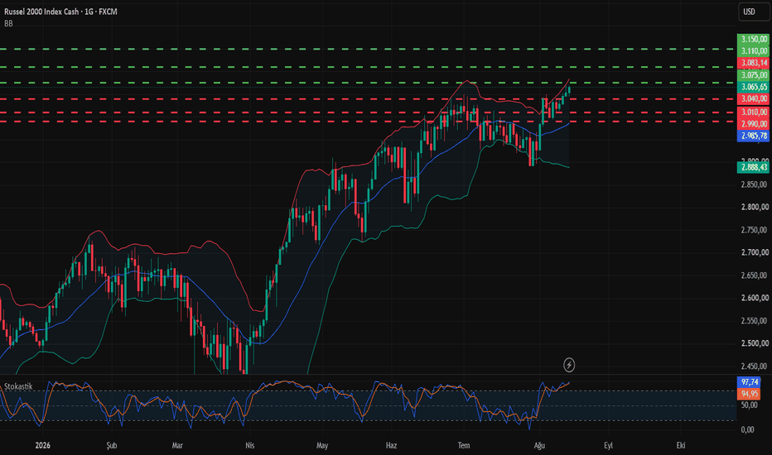The width and height of the screenshot is (772, 455).
Task: Click the 2.600,00 axis price
Action: click(x=755, y=298)
